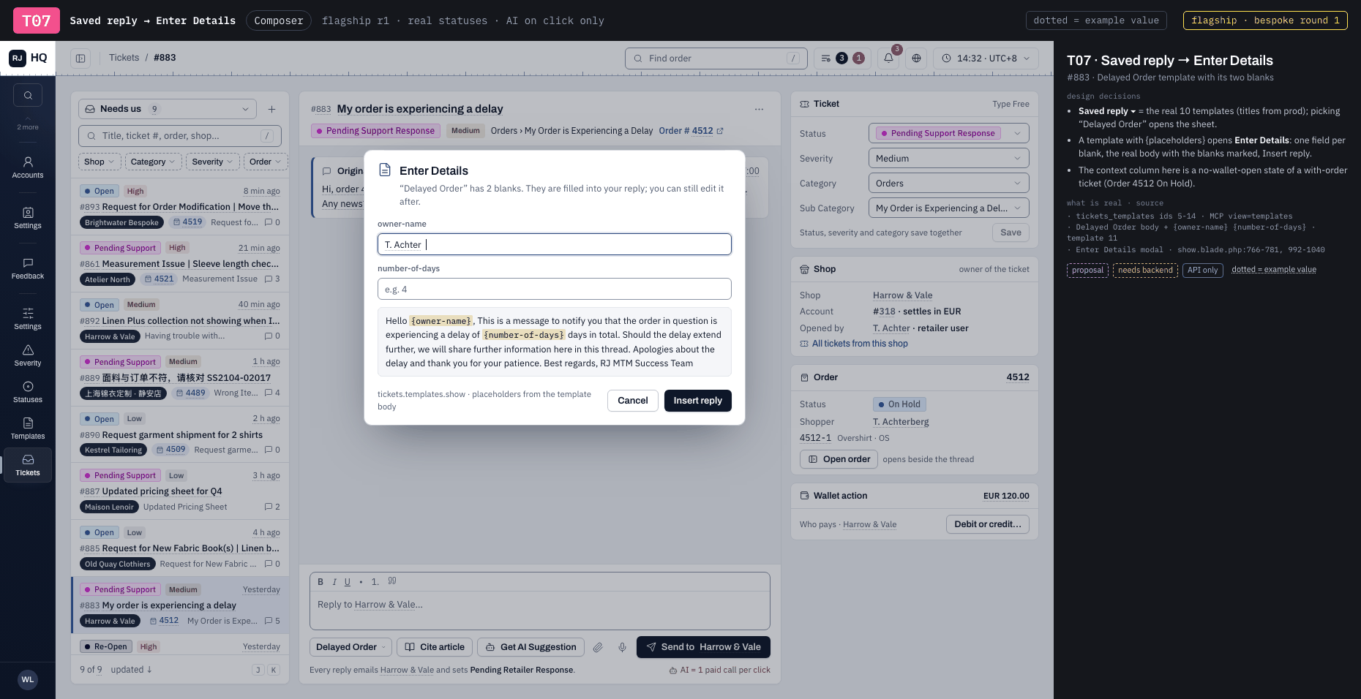1361x699 pixels.
Task: Open ticket #893 Request for Order Modification
Action: pos(180,207)
